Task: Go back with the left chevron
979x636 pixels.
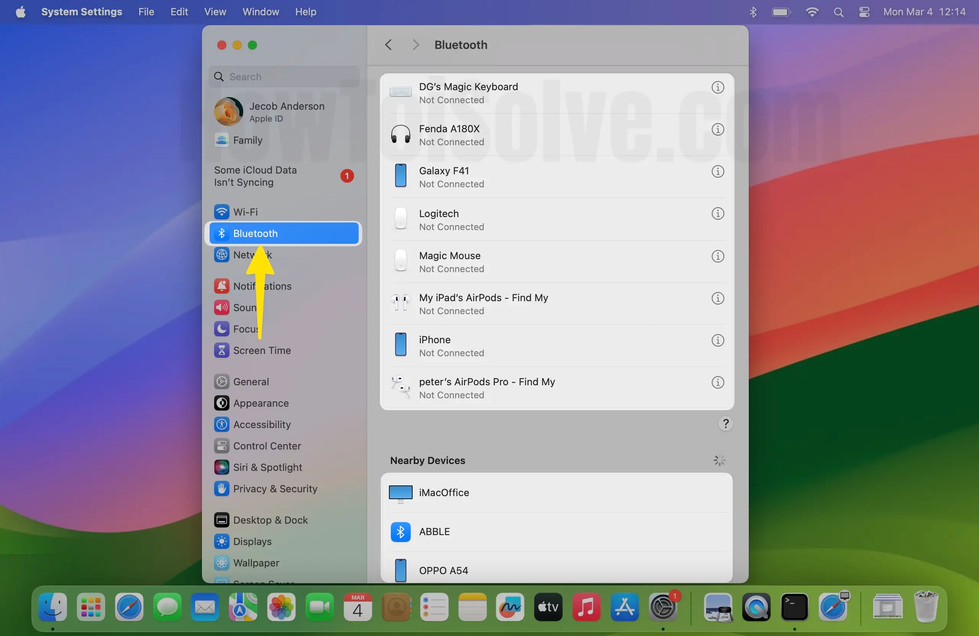Action: point(388,45)
